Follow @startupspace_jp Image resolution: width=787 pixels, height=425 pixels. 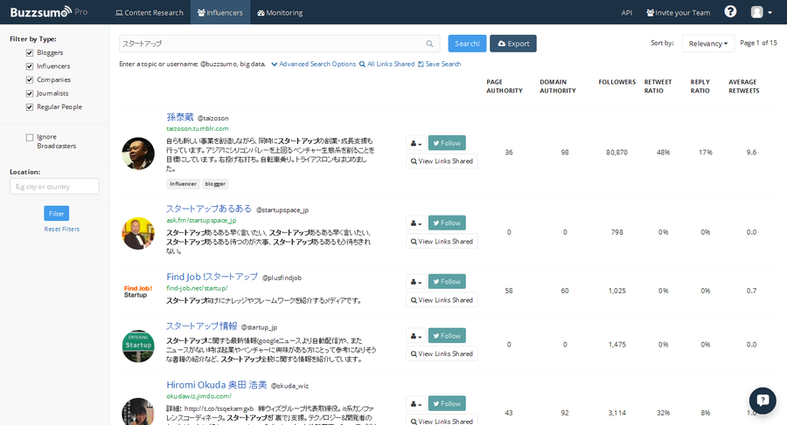[447, 223]
